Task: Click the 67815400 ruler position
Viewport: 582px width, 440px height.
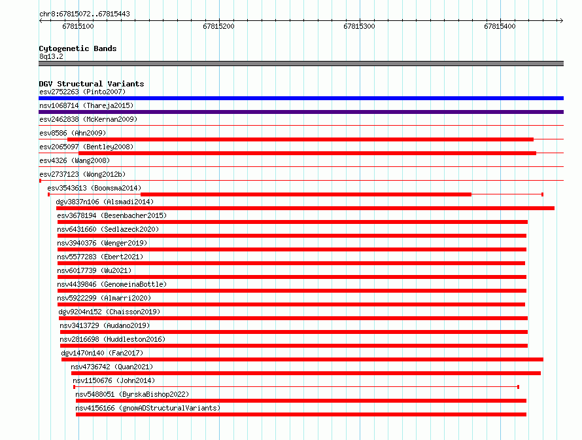Action: [x=500, y=26]
